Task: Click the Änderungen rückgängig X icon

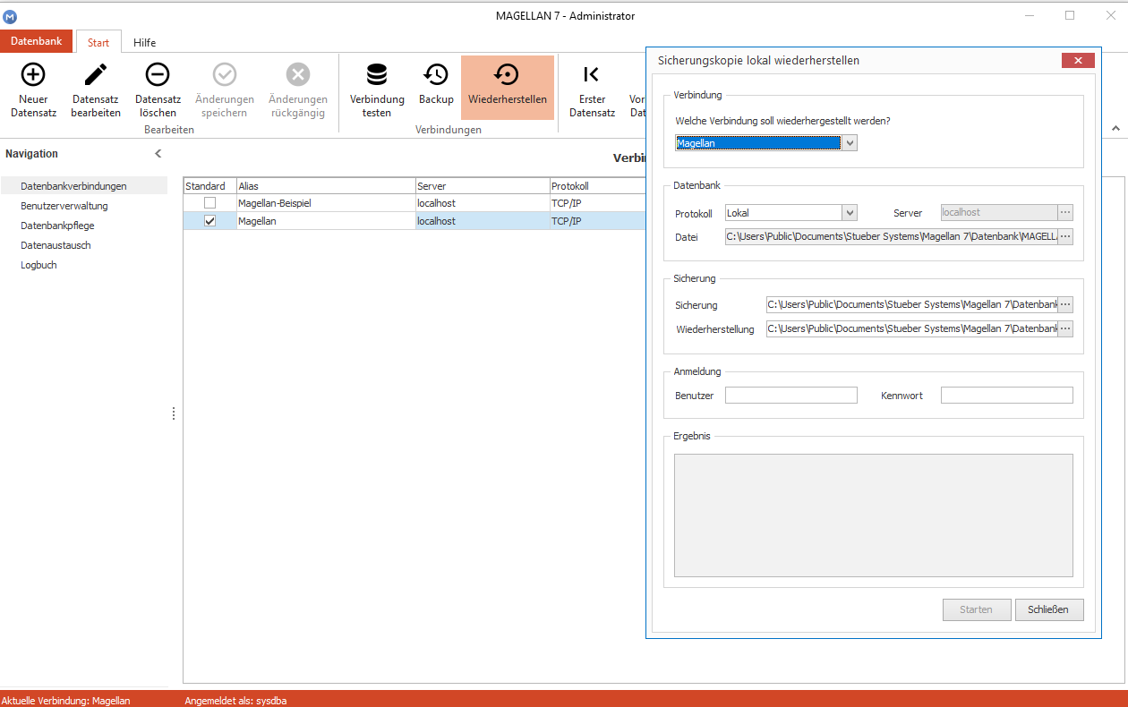Action: tap(298, 74)
